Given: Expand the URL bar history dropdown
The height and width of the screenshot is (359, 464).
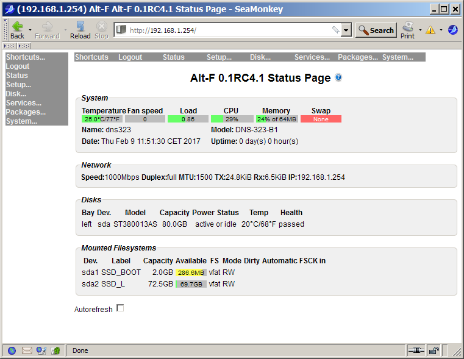Looking at the screenshot, I should (346, 30).
